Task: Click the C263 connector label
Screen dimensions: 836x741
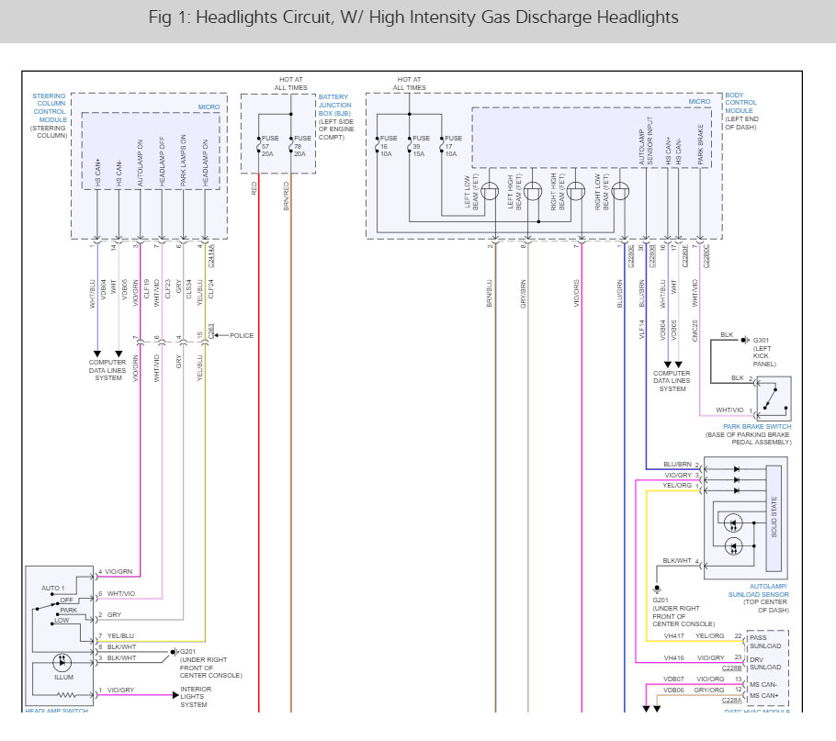Action: 211,331
